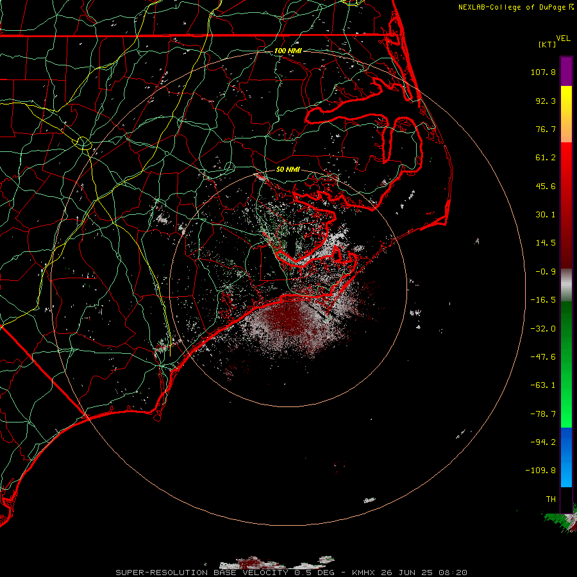This screenshot has width=577, height=577.
Task: Select the -63.1 legend value
Action: [543, 385]
